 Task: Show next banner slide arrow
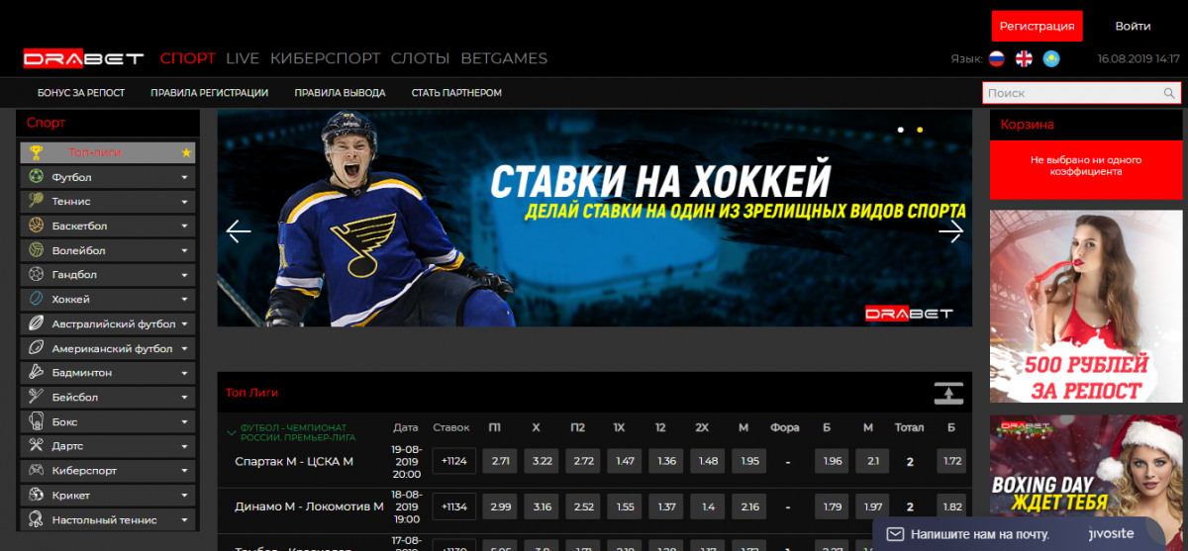pyautogui.click(x=950, y=231)
